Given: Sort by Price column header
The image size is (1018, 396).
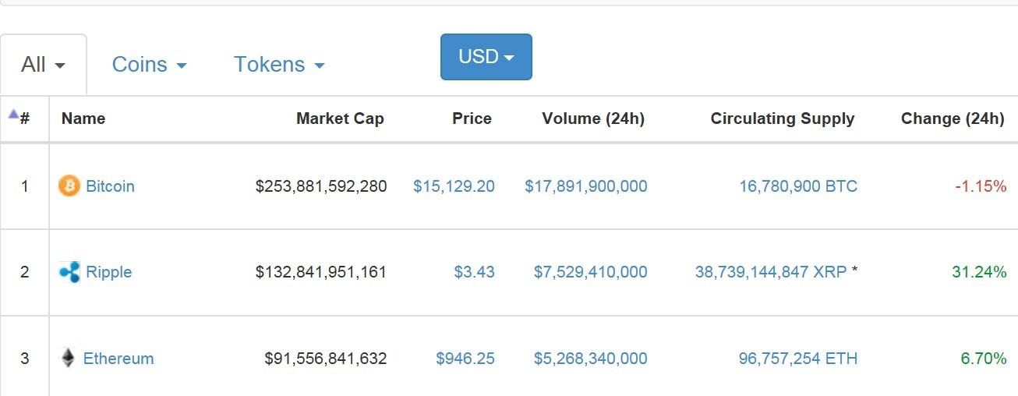Looking at the screenshot, I should [472, 118].
